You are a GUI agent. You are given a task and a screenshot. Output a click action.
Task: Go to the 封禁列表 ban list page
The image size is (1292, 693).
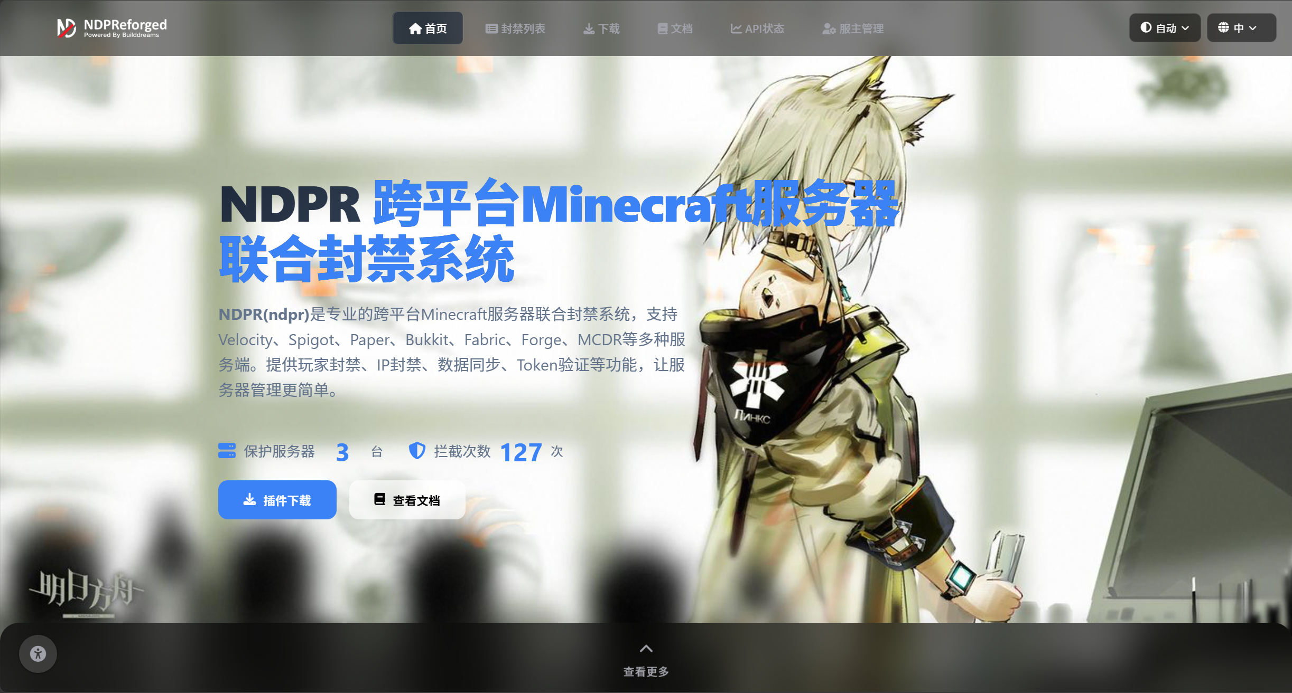515,29
